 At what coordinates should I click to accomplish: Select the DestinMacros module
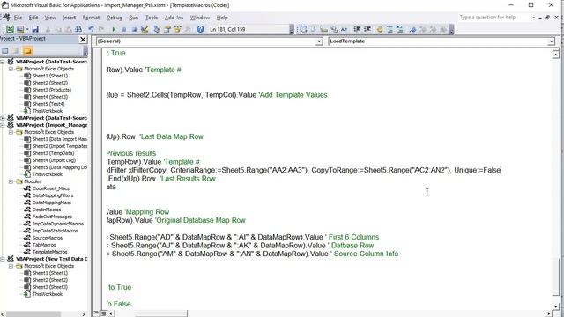(47, 210)
